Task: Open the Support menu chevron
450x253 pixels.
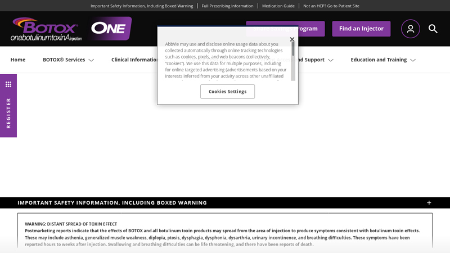Action: coord(331,60)
